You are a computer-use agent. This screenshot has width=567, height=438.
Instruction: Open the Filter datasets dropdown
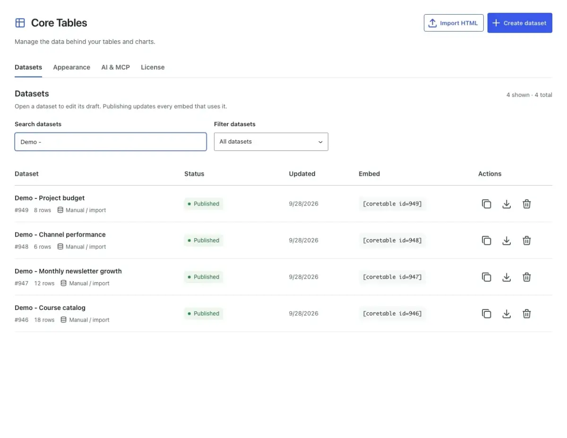(271, 142)
